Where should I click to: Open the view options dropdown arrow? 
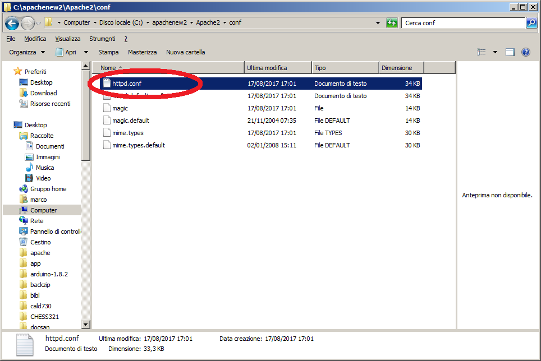coord(495,52)
